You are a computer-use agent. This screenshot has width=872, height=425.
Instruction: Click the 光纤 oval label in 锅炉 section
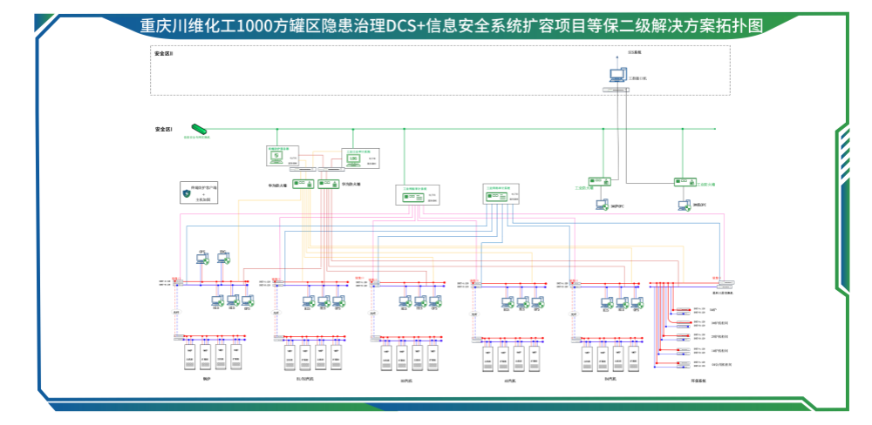tap(176, 313)
